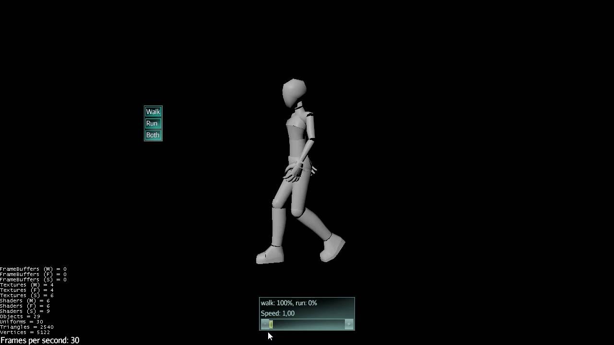Select the Run animation button
The image size is (614, 345).
tap(153, 123)
